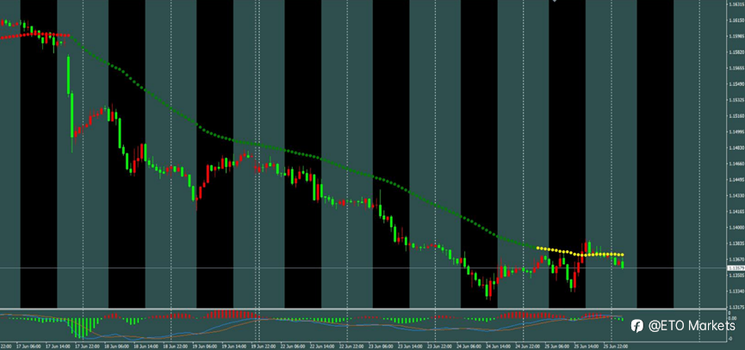Click the 1.13835 price axis label

click(x=736, y=243)
